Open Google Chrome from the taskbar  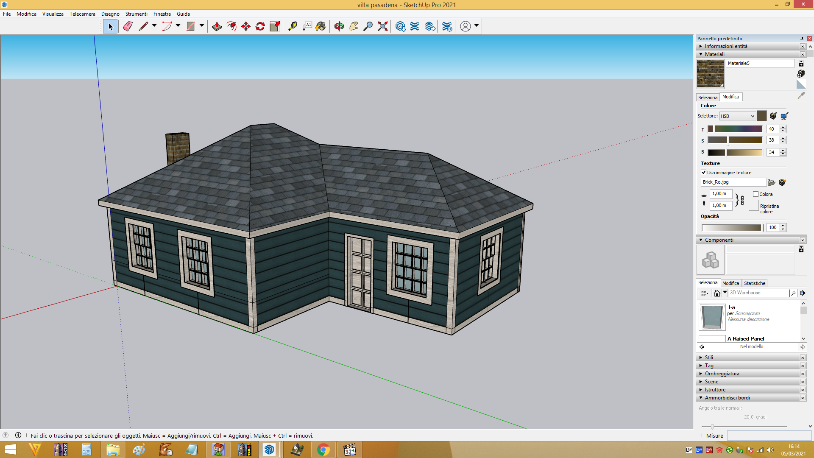(323, 450)
